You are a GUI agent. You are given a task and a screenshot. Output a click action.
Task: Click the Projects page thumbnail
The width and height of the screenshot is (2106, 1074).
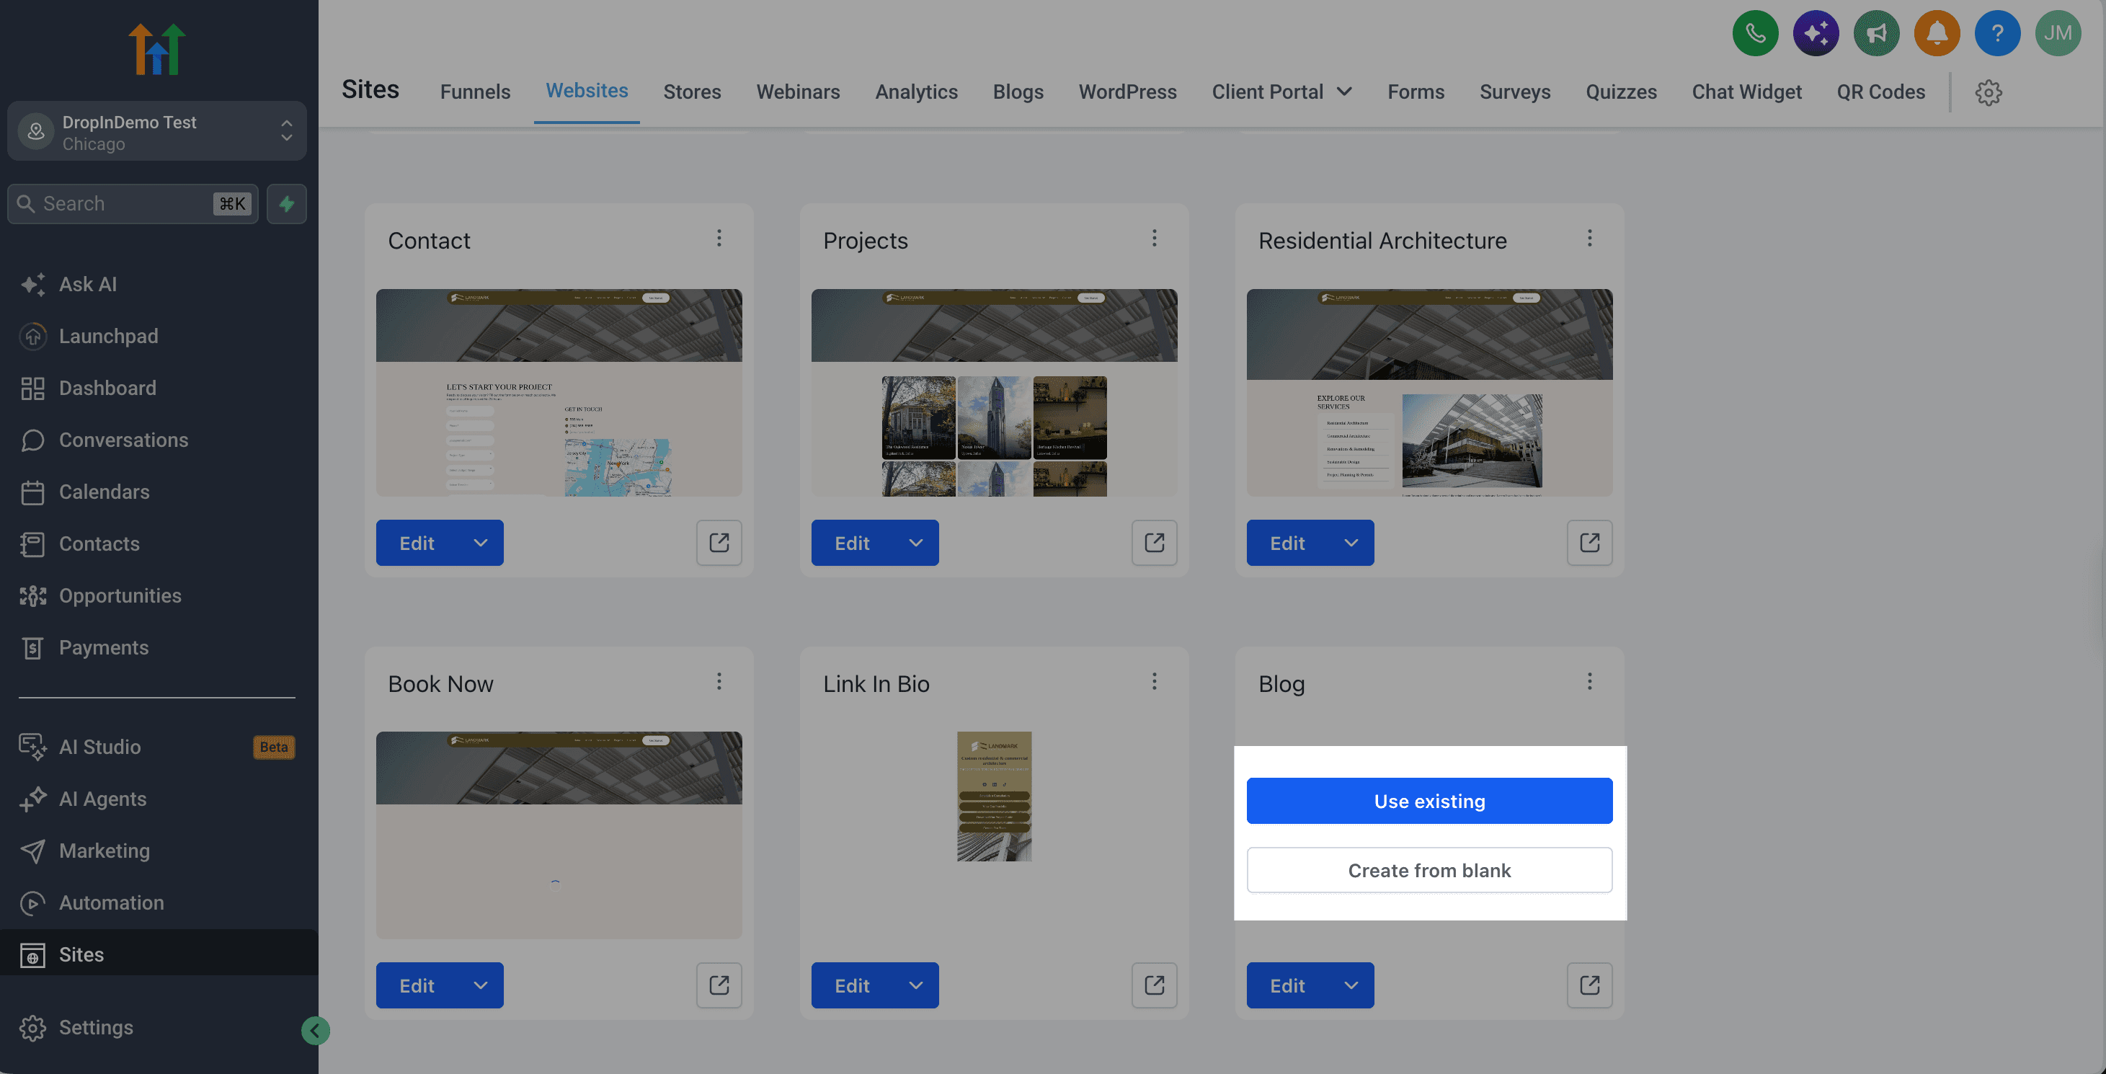[x=994, y=392]
